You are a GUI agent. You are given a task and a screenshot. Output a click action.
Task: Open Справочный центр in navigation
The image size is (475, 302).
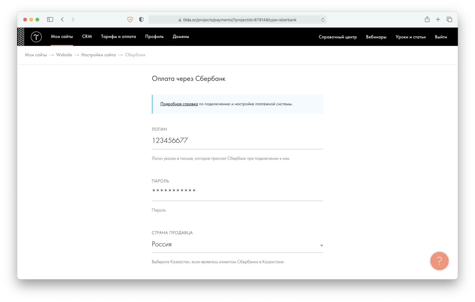pyautogui.click(x=338, y=37)
